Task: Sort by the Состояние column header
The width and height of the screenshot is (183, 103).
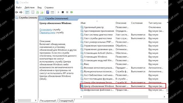Action: tap(137, 23)
